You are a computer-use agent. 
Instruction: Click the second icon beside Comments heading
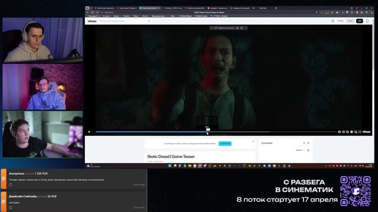click(308, 143)
